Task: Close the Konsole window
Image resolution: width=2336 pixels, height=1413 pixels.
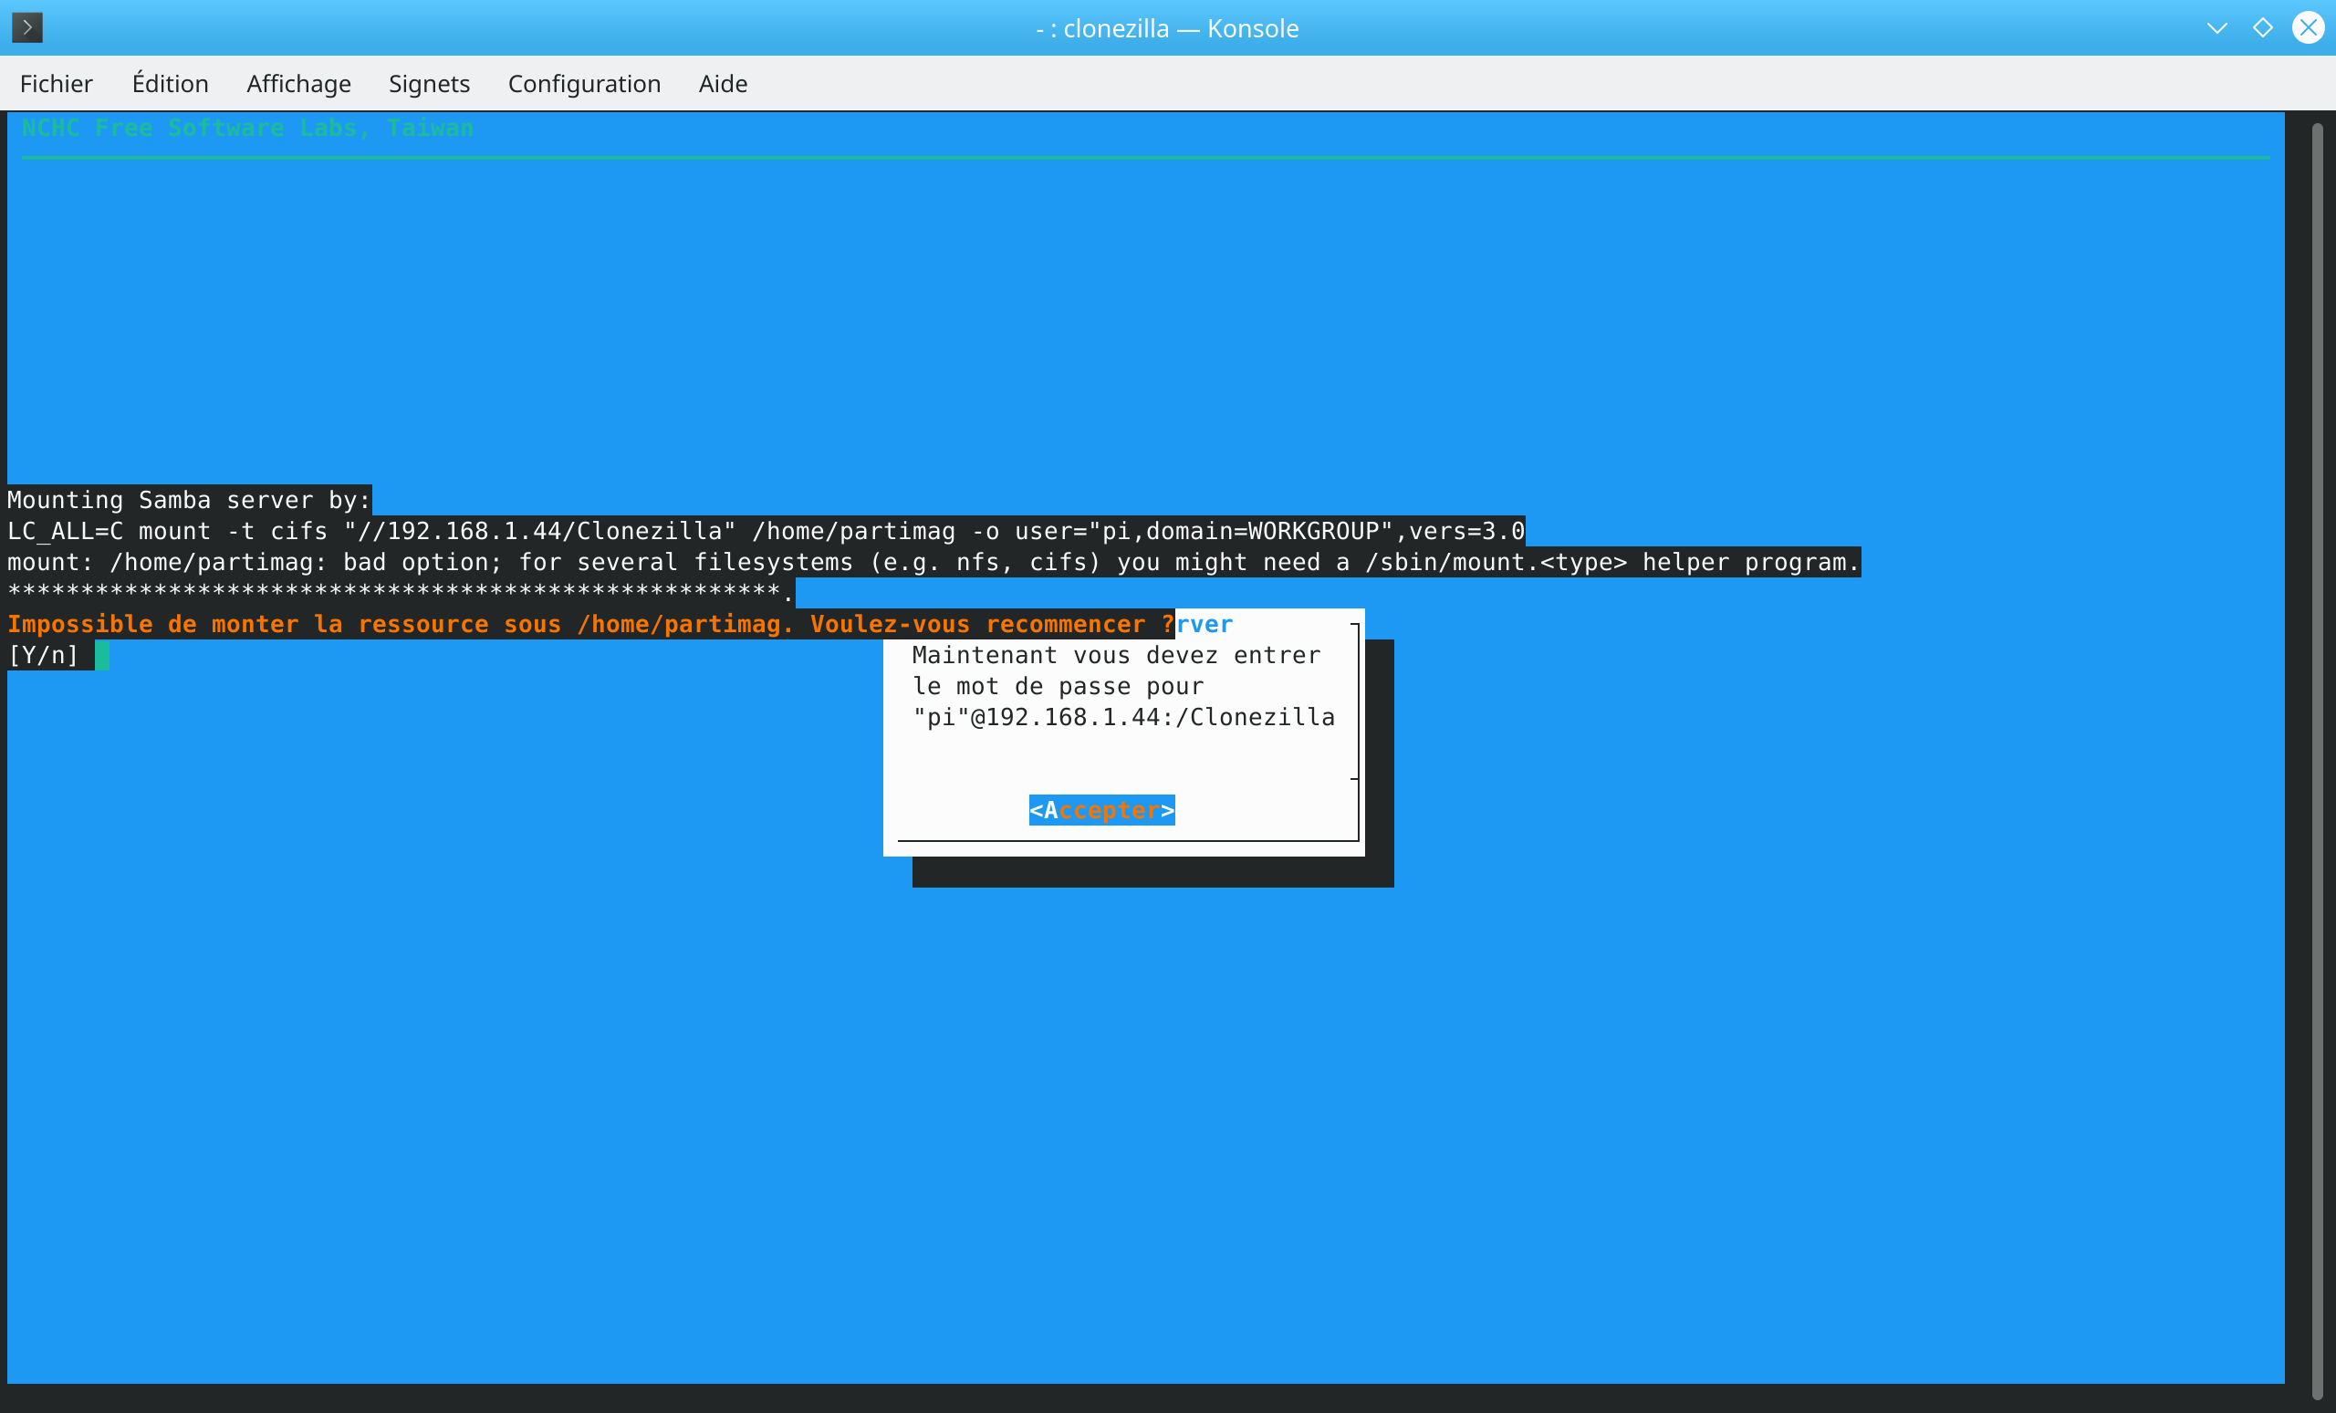Action: tap(2309, 27)
